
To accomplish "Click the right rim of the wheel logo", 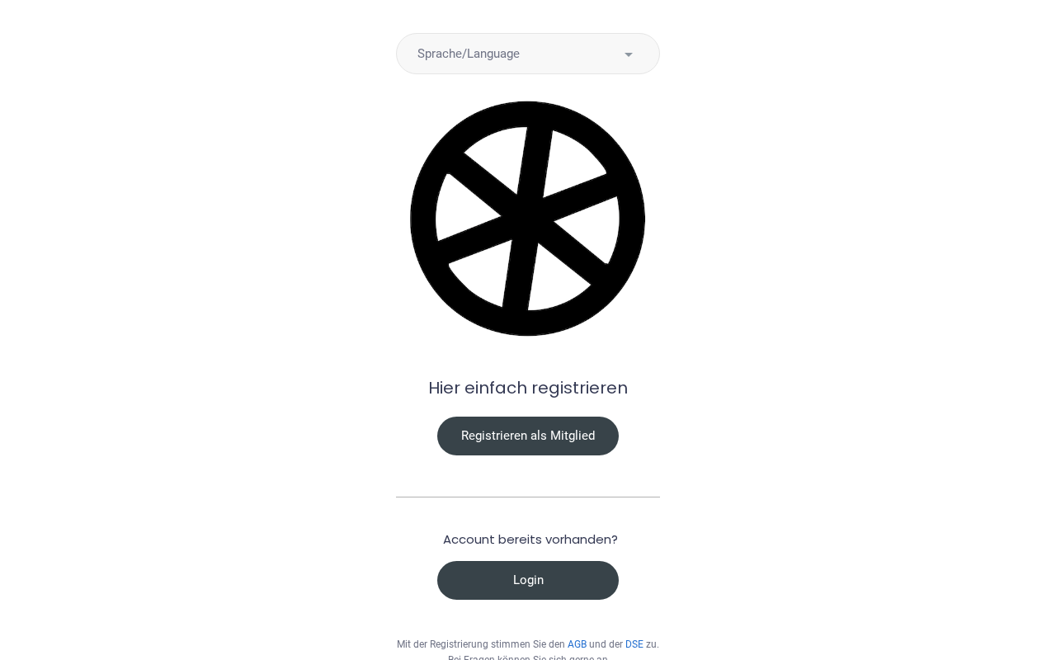I will [x=632, y=219].
